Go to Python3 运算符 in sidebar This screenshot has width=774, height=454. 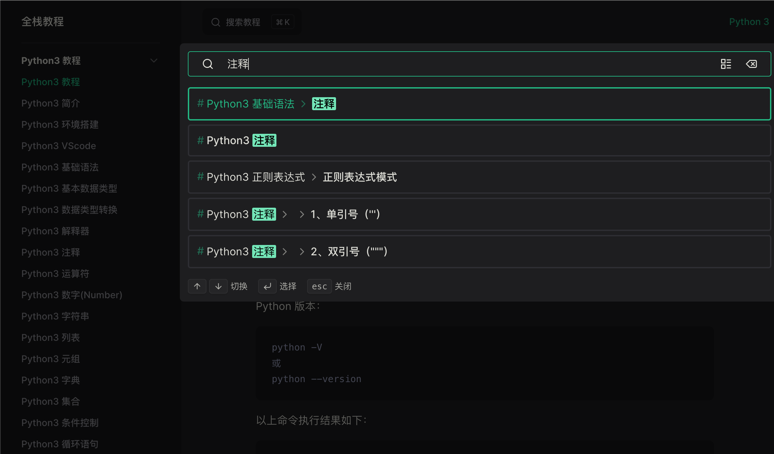(x=55, y=274)
